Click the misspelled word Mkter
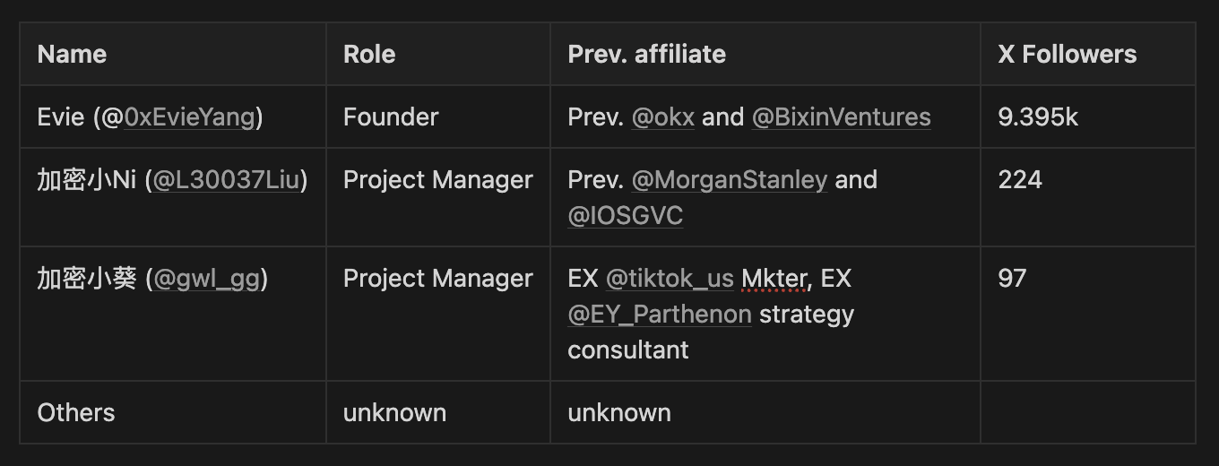 [x=774, y=279]
